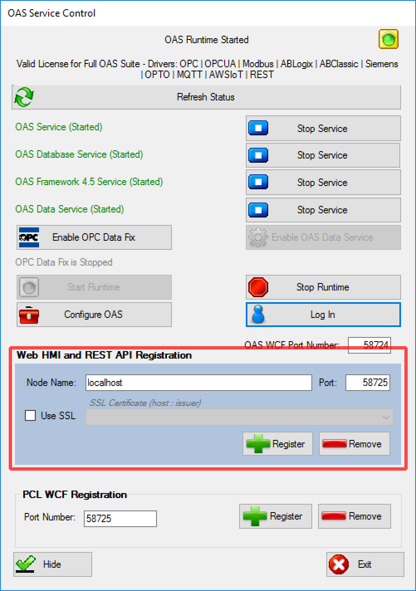Hide the OAS Service Control window
416x591 pixels.
(53, 564)
